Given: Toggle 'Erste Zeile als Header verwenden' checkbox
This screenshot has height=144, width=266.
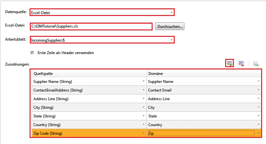Looking at the screenshot, I should click(32, 52).
